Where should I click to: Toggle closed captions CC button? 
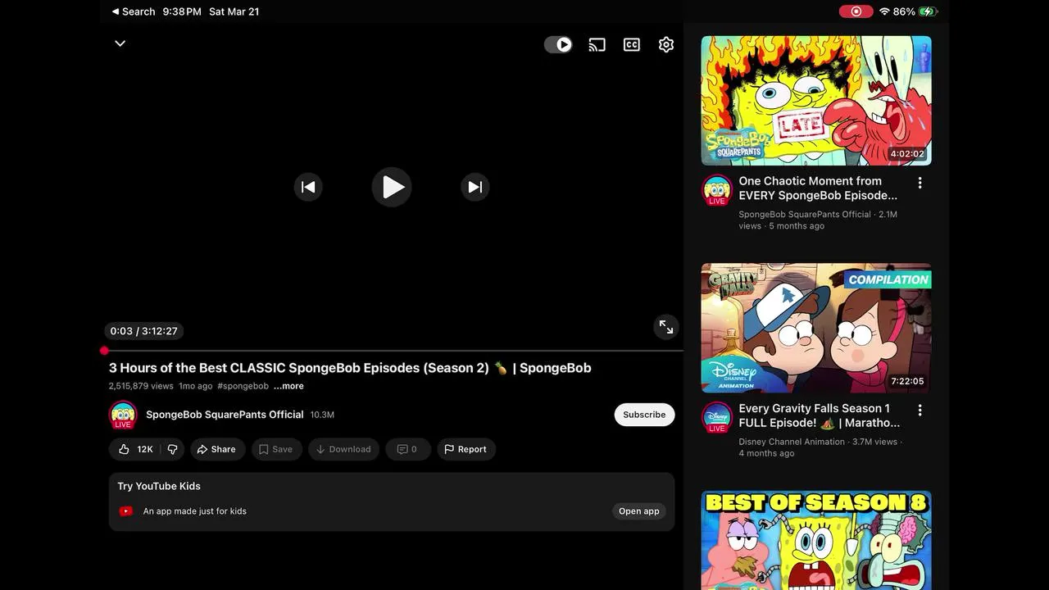(632, 45)
